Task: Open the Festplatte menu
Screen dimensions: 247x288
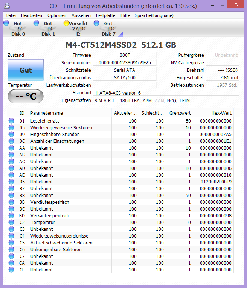Action: 105,15
